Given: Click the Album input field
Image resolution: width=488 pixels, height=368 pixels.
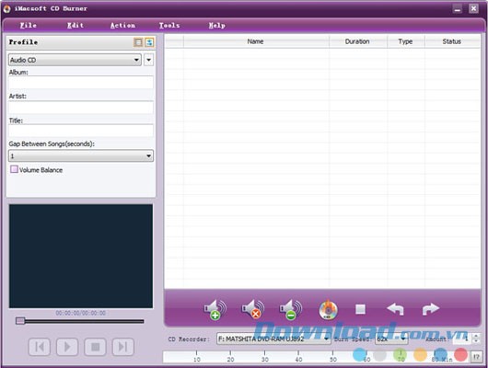Looking at the screenshot, I should 81,83.
